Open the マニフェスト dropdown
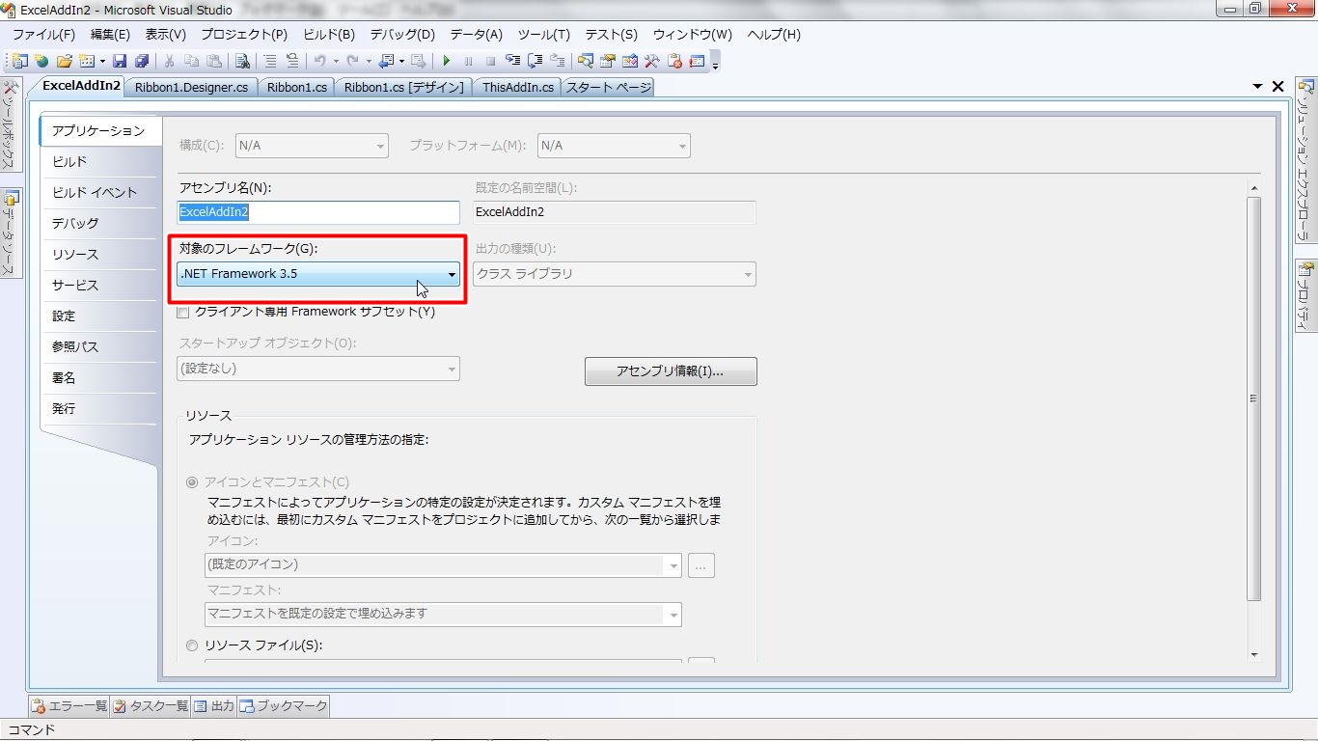Screen dimensions: 1318x741 (x=443, y=614)
